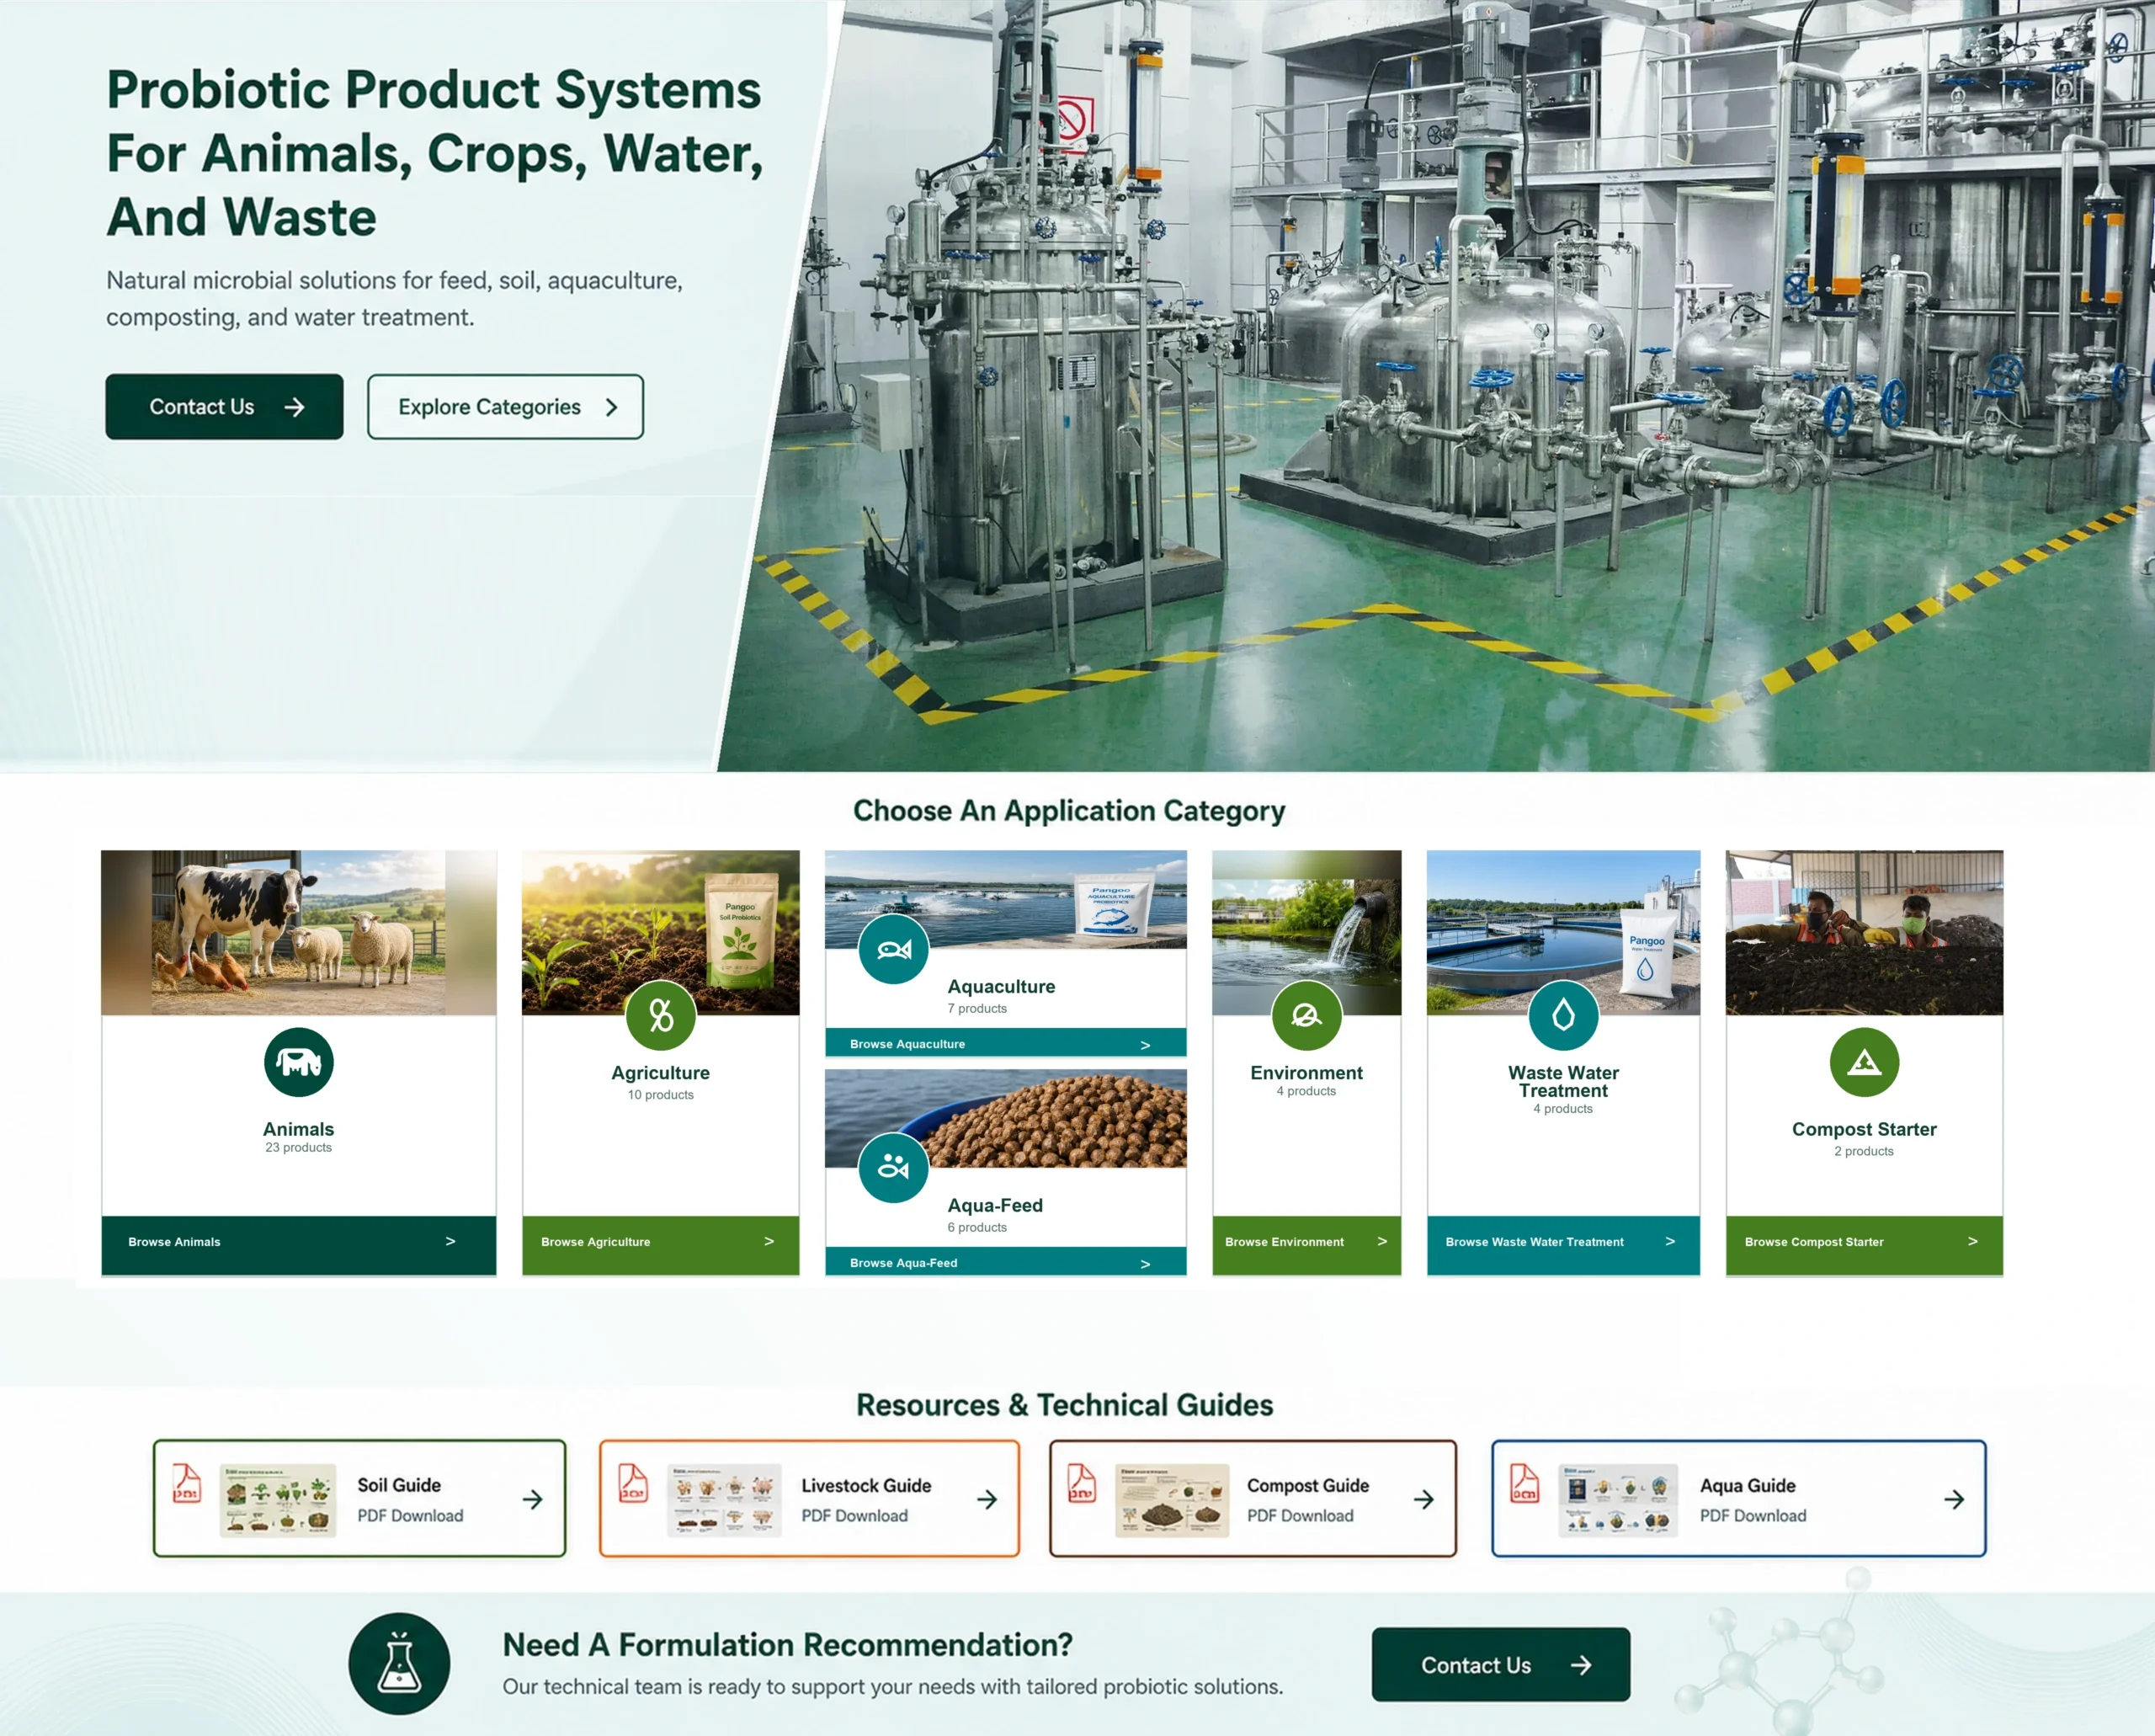Viewport: 2155px width, 1736px height.
Task: Open the Browse Aqua-Feed bar
Action: click(x=1005, y=1261)
